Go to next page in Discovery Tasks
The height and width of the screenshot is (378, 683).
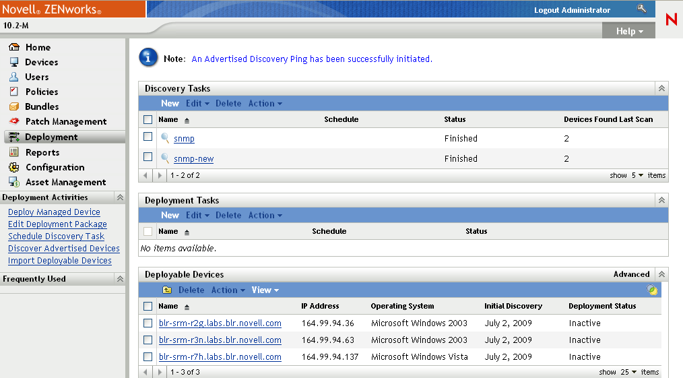160,175
